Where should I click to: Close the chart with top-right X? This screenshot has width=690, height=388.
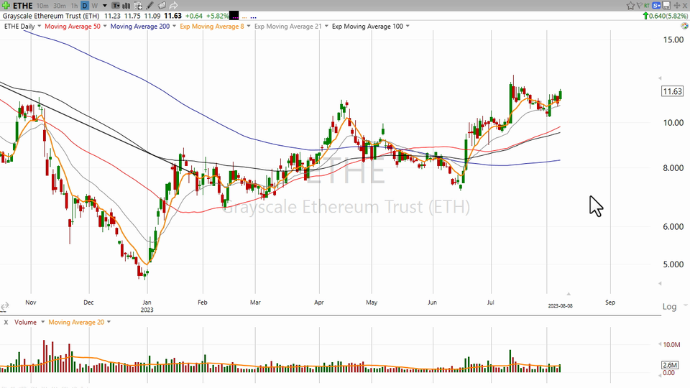click(686, 5)
